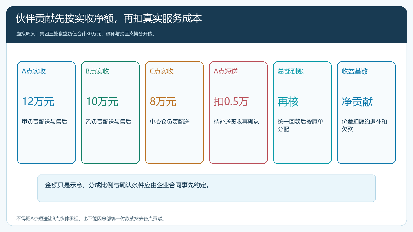Click the 收益基数 card heading
This screenshot has height=232, width=413.
pyautogui.click(x=355, y=71)
